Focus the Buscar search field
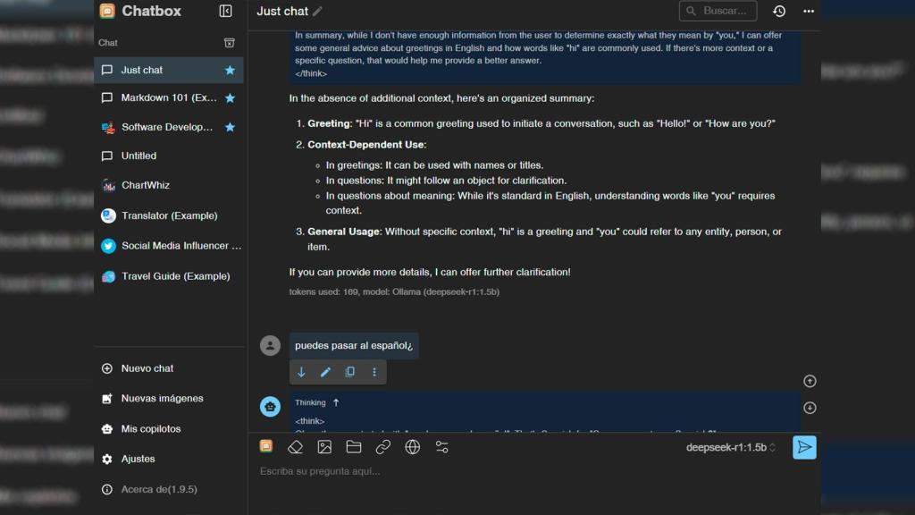The image size is (915, 515). [x=718, y=11]
